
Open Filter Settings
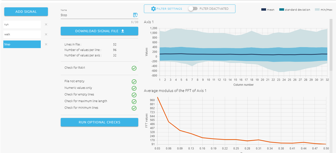click(x=167, y=9)
